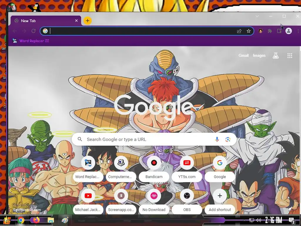Search by image with the Lens icon
The width and height of the screenshot is (301, 226).
228,139
